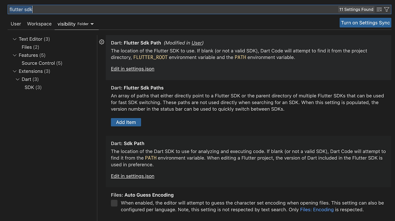395x221 pixels.
Task: Collapse the Features tree section
Action: pyautogui.click(x=15, y=55)
